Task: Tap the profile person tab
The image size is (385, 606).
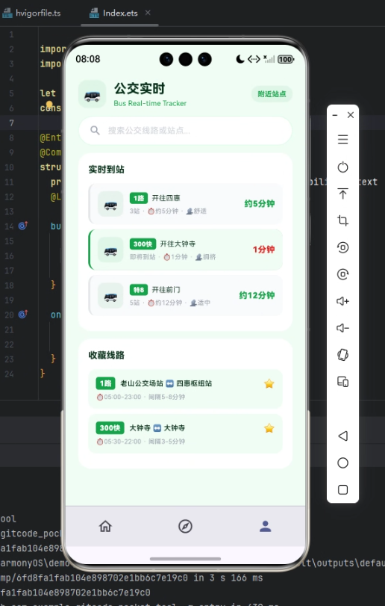Action: pyautogui.click(x=266, y=526)
